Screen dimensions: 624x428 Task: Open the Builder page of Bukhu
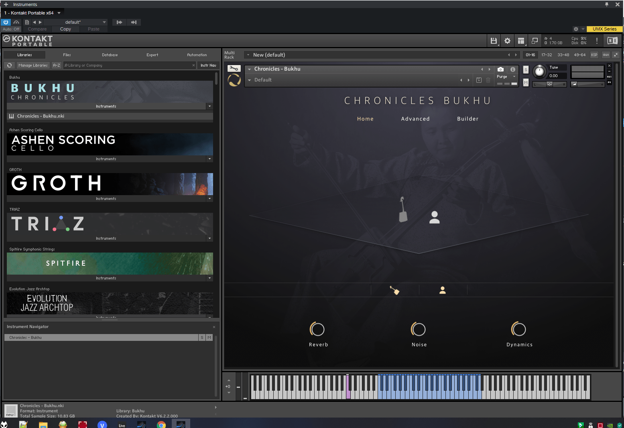coord(468,119)
